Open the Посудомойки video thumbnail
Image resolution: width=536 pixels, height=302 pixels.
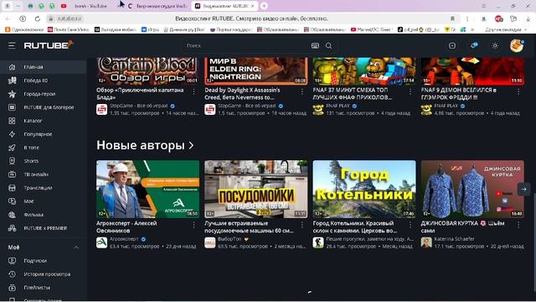pyautogui.click(x=256, y=189)
